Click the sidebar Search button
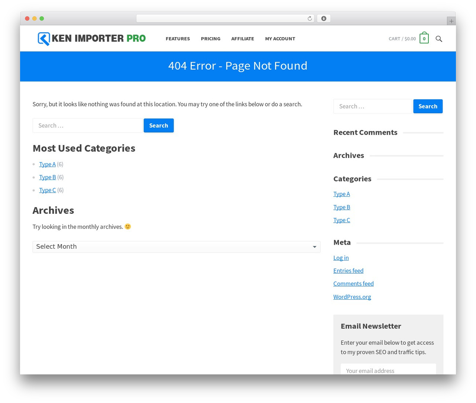The width and height of the screenshot is (476, 403). pyautogui.click(x=428, y=106)
